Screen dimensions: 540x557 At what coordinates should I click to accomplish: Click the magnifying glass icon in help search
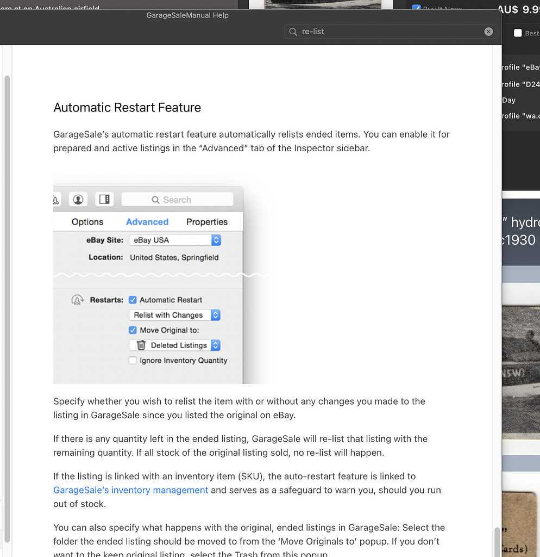point(293,32)
